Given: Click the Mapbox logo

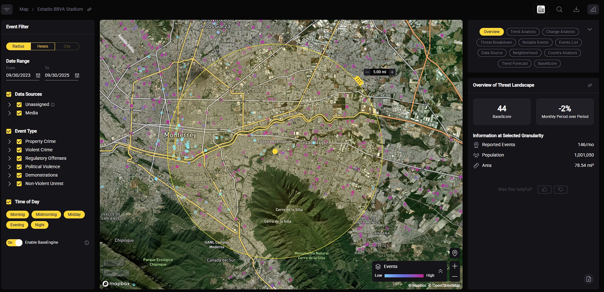Looking at the screenshot, I should pyautogui.click(x=116, y=284).
